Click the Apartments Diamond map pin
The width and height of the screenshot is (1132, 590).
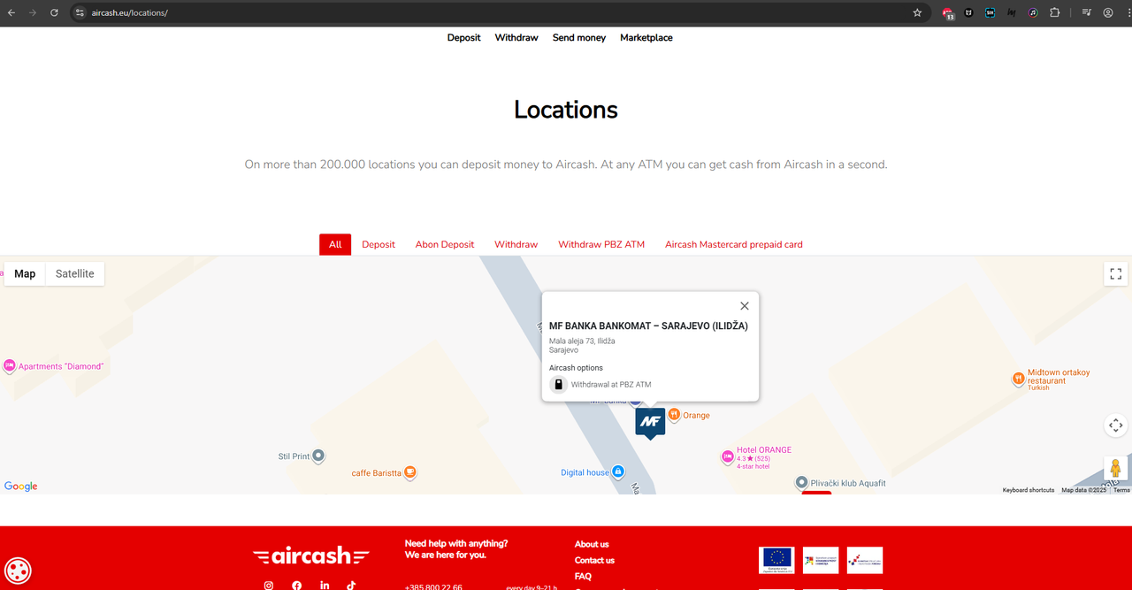pyautogui.click(x=9, y=365)
